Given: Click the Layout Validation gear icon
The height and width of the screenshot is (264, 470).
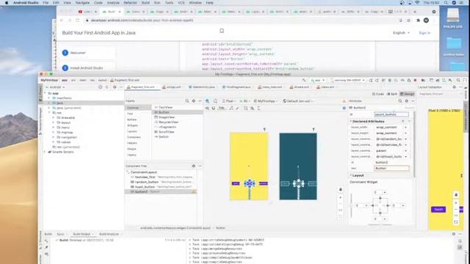Looking at the screenshot, I should click(454, 87).
